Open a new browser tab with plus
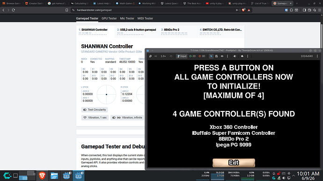The width and height of the screenshot is (323, 181). pos(297,3)
